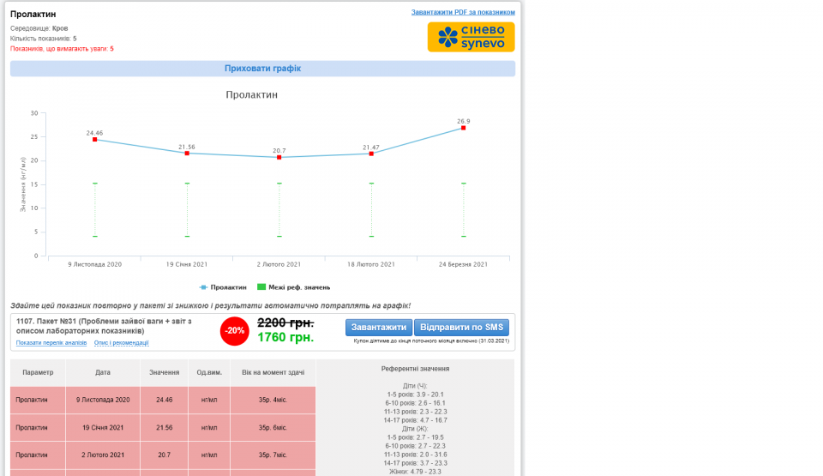Screen dimensions: 823x476
Task: Click the Значення column header
Action: [x=164, y=372]
